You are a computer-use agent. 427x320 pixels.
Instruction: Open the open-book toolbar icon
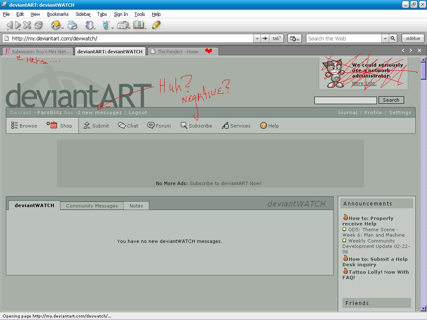tap(138, 25)
